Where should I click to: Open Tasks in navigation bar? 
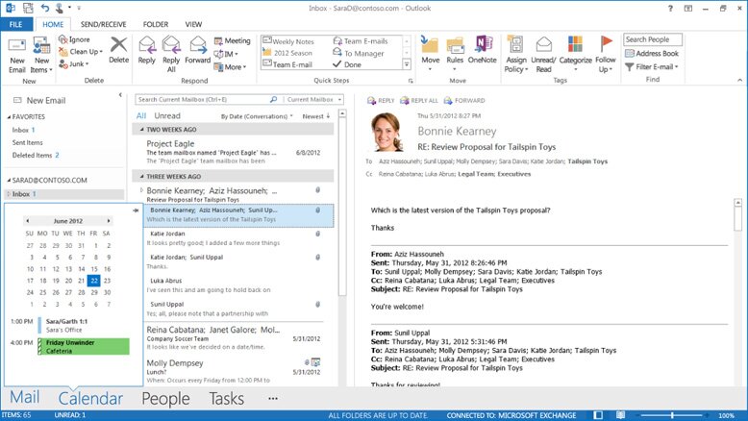click(227, 399)
